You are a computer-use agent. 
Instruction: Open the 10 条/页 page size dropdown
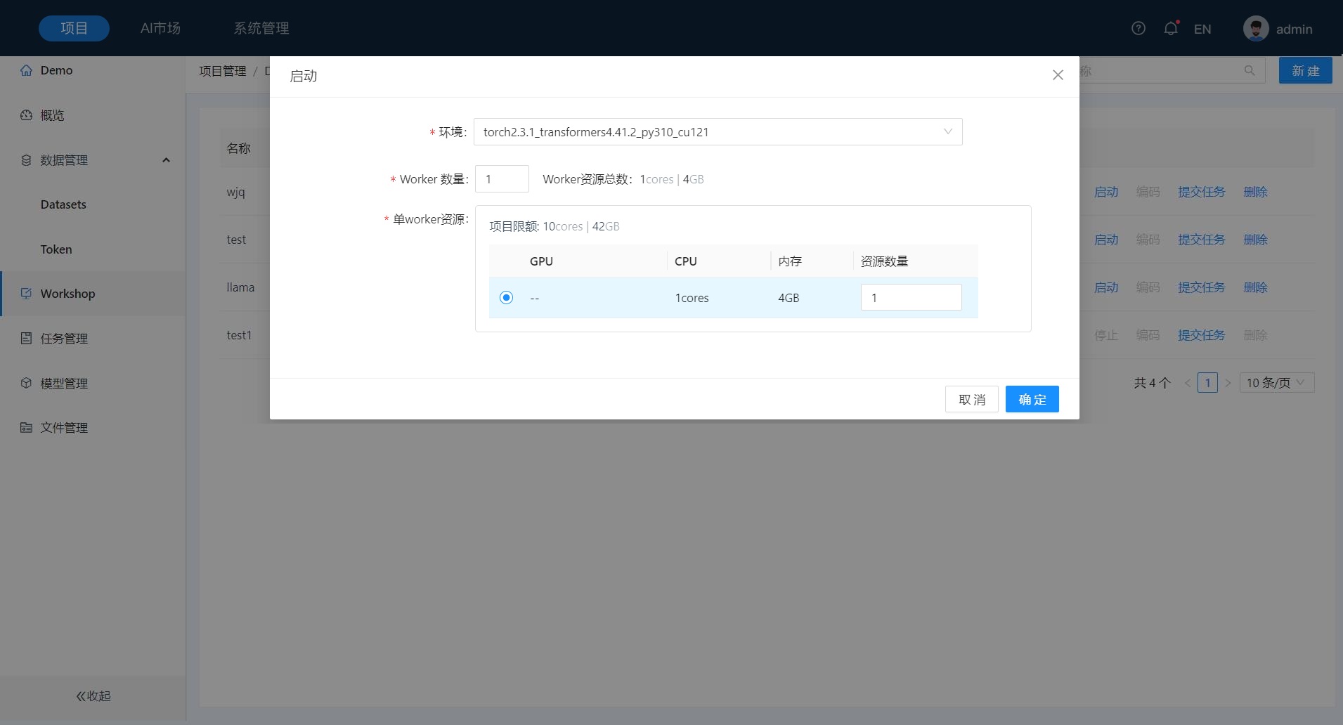point(1276,383)
